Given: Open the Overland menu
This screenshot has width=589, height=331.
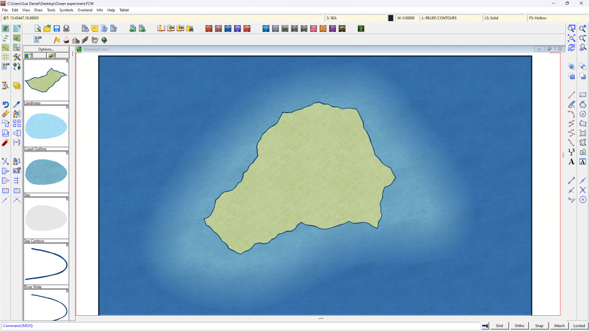Looking at the screenshot, I should click(85, 10).
